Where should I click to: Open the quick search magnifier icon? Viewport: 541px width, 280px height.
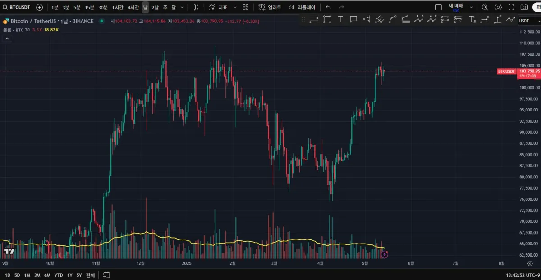tap(485, 8)
